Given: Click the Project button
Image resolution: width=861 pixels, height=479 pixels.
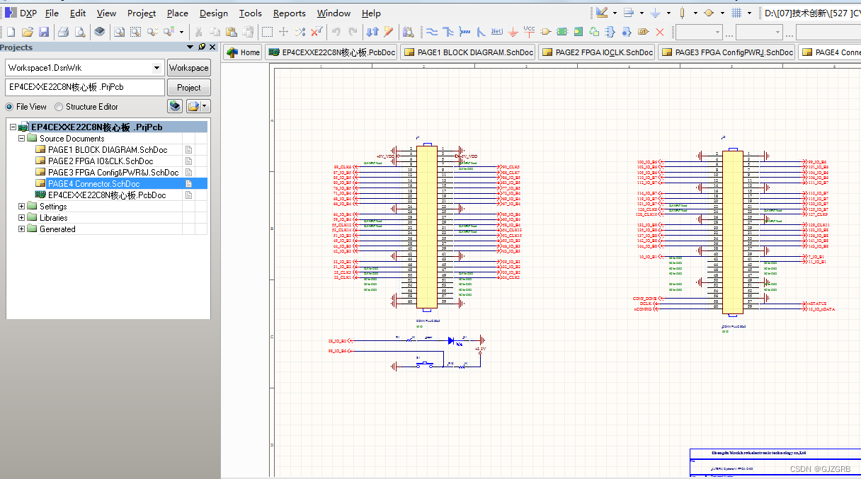Looking at the screenshot, I should coord(188,88).
